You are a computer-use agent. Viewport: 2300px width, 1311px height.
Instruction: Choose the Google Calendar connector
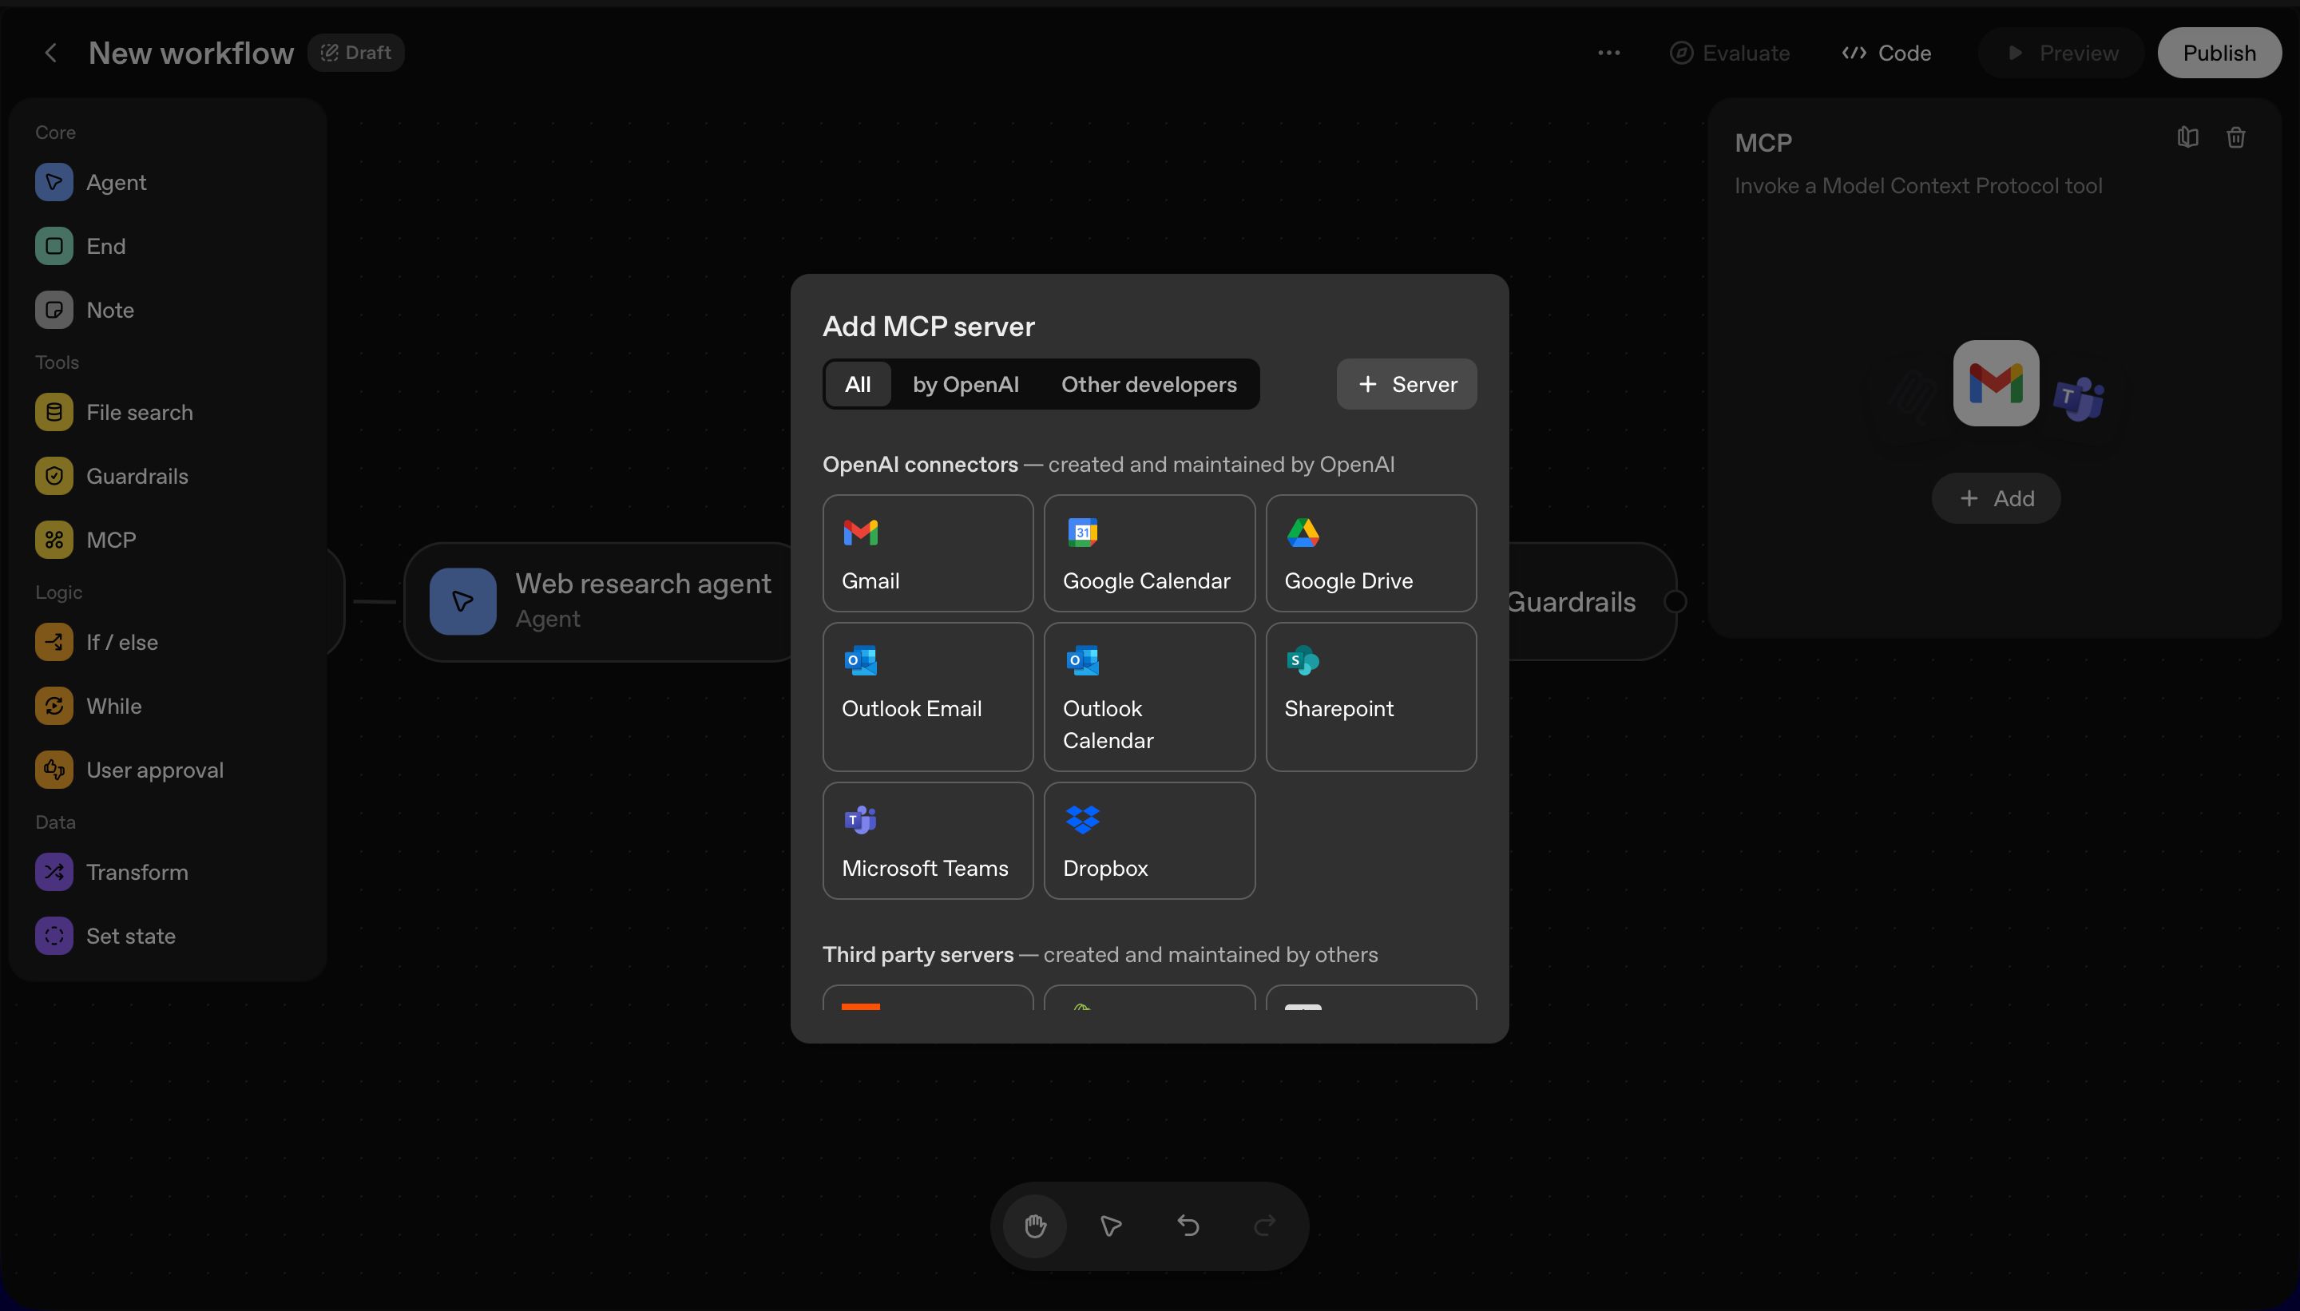pyautogui.click(x=1148, y=553)
